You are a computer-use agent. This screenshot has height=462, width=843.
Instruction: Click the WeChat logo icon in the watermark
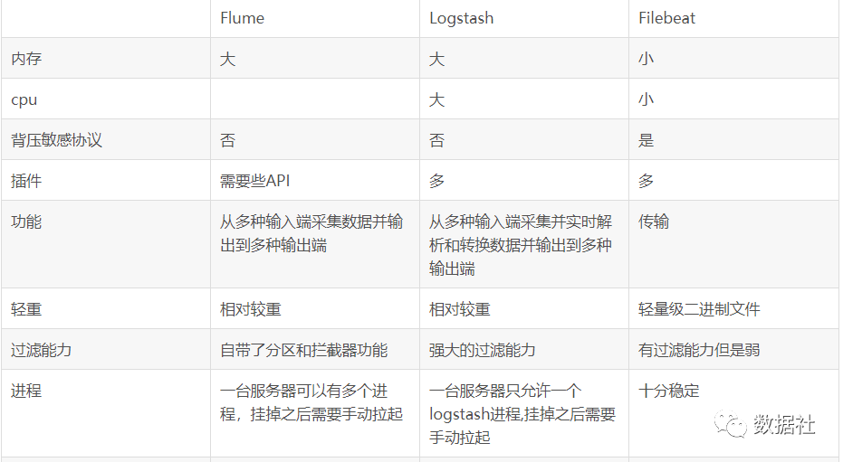(x=730, y=424)
